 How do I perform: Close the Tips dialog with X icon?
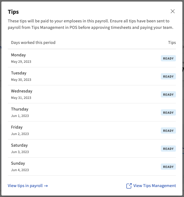[173, 11]
